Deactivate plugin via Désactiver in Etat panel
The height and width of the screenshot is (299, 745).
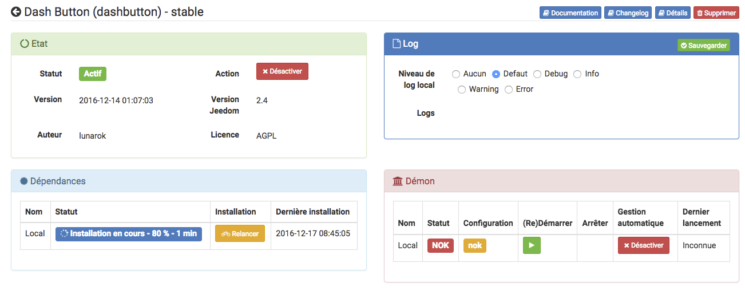(282, 71)
